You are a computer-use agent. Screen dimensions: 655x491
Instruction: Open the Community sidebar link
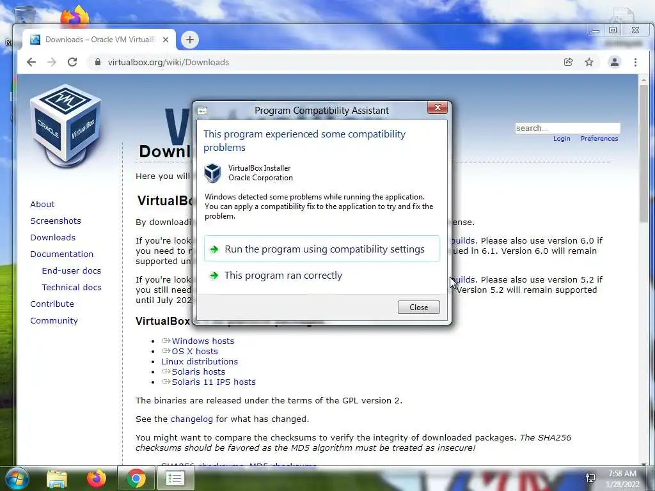[x=54, y=321]
